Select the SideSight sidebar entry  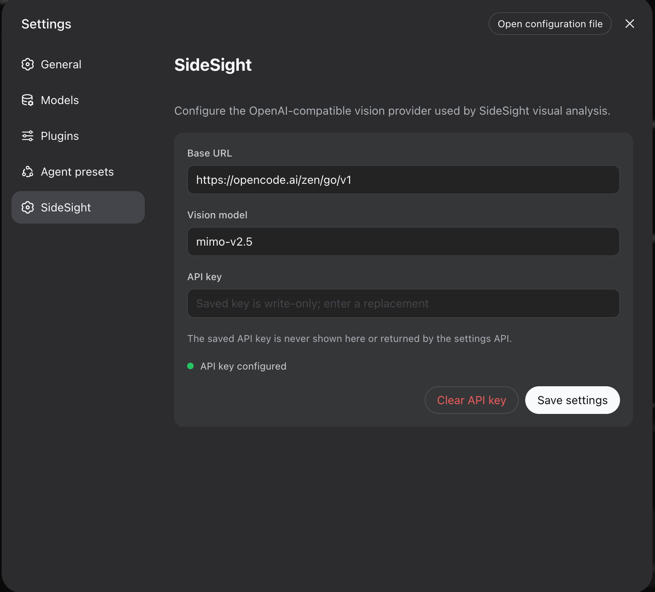78,207
